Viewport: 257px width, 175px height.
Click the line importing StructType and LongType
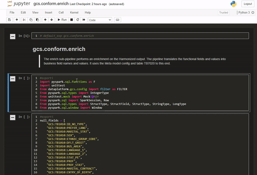113,104
